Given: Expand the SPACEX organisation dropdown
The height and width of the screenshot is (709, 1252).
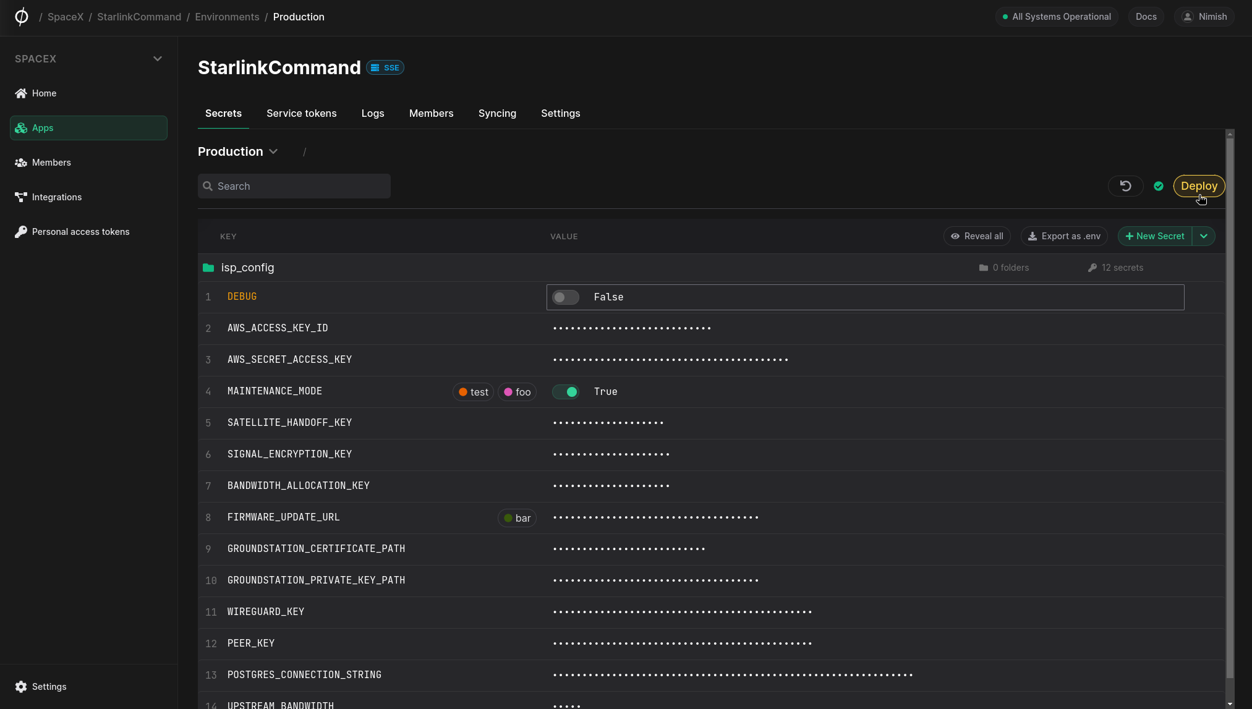Looking at the screenshot, I should pos(158,59).
